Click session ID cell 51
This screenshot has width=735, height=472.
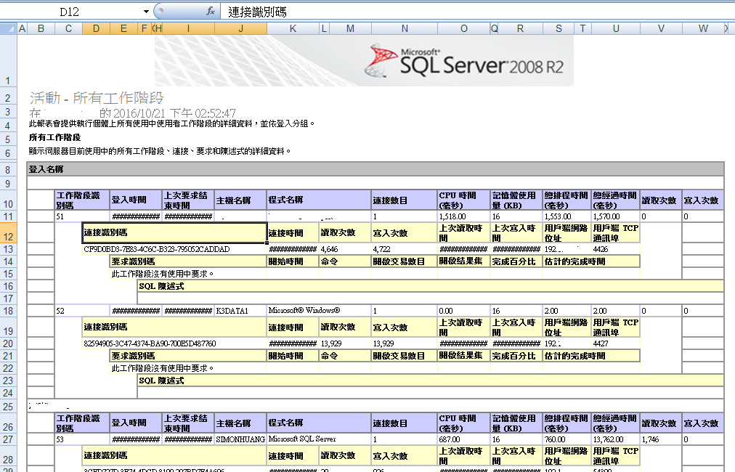tap(82, 216)
